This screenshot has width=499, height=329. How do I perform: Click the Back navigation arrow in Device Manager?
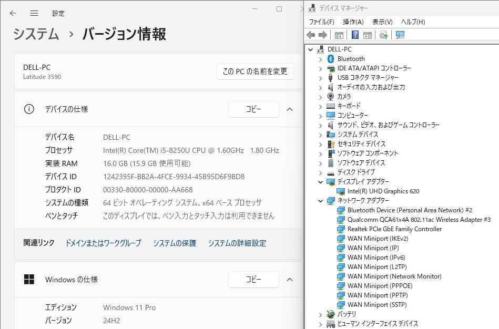point(311,35)
